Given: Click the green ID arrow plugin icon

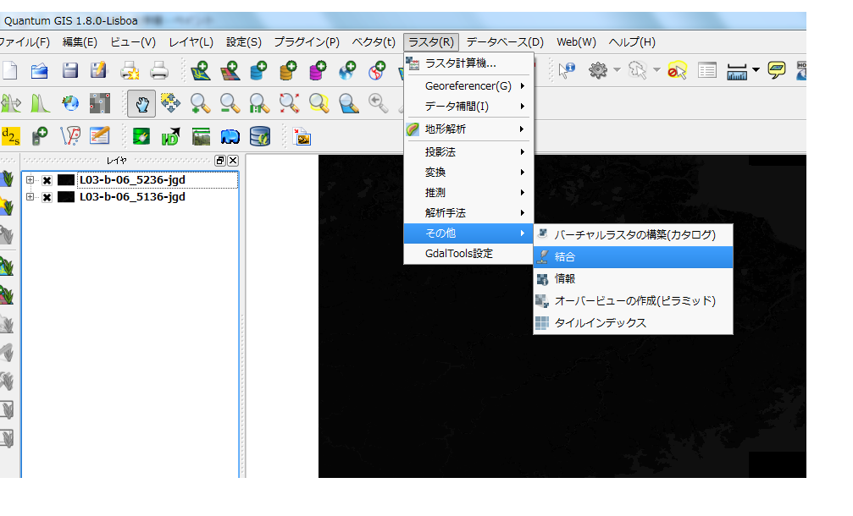Looking at the screenshot, I should 171,136.
